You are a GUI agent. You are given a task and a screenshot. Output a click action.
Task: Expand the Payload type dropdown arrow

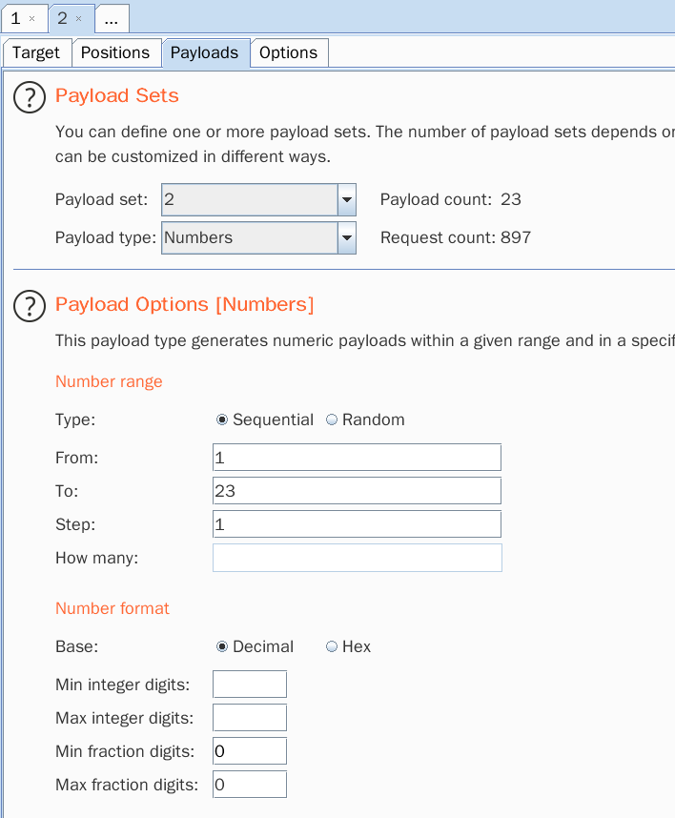click(x=347, y=238)
